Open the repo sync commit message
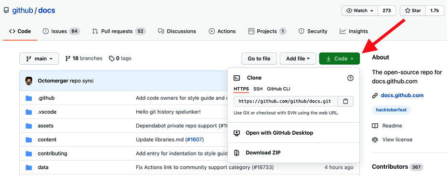 [81, 81]
